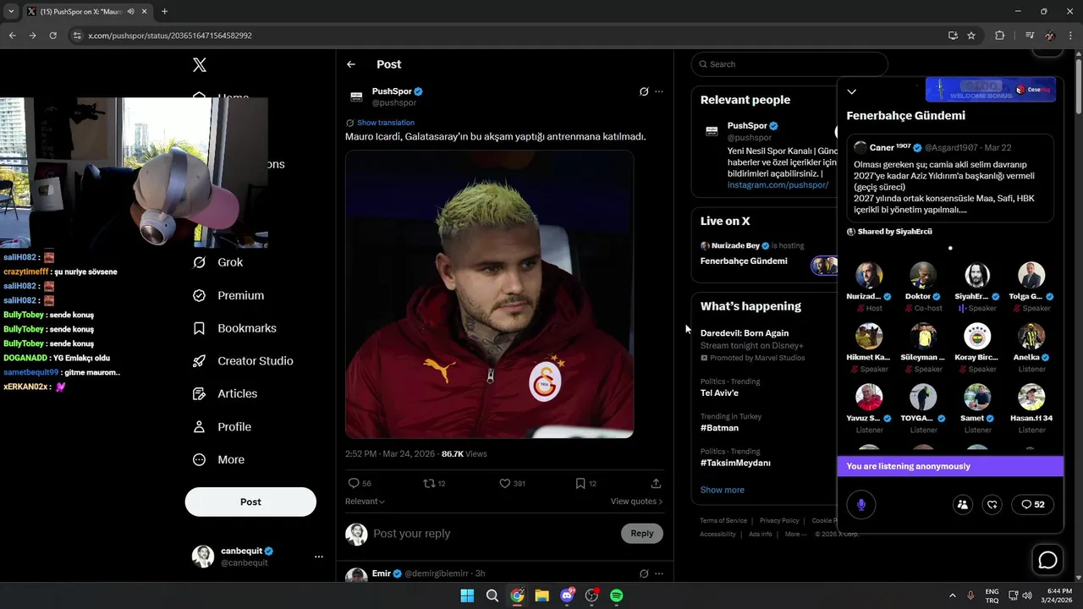
Task: Open the #TaksimMeydanı trend
Action: click(735, 463)
